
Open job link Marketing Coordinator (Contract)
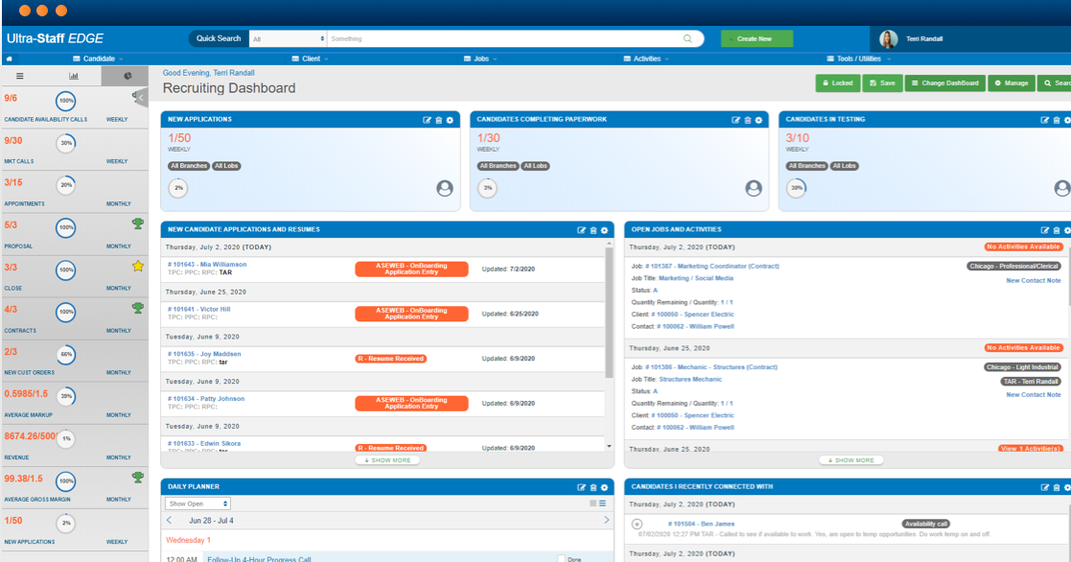711,267
